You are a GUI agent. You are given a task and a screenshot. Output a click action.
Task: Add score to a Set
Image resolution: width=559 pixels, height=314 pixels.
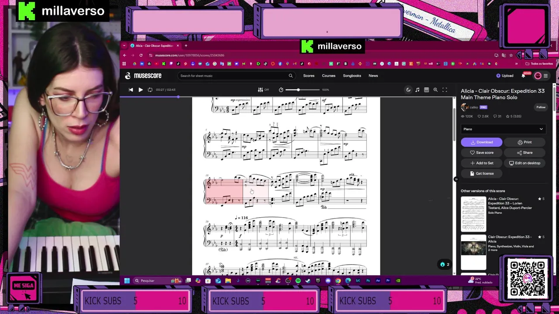click(482, 163)
